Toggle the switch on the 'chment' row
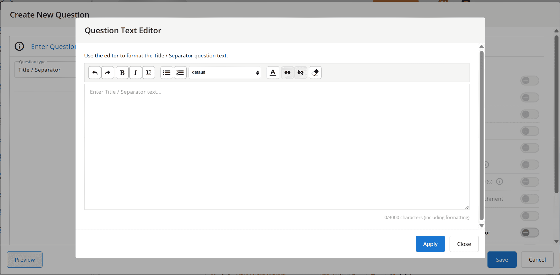Screen dimensions: 560x275 pyautogui.click(x=530, y=199)
